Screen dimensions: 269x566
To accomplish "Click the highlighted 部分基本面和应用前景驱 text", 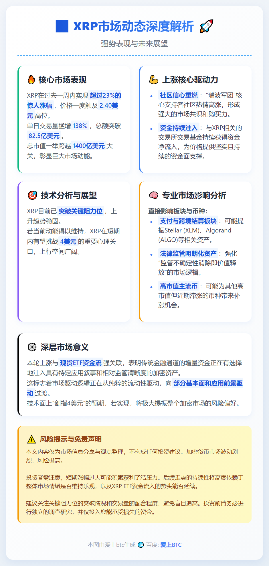I will (x=208, y=383).
